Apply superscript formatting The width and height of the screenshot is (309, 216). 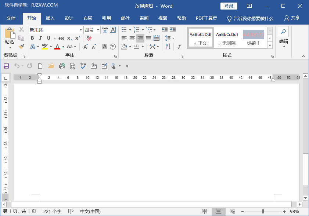tap(77, 38)
